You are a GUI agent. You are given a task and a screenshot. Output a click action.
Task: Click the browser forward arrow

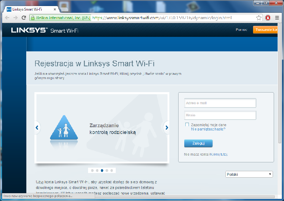[16, 18]
